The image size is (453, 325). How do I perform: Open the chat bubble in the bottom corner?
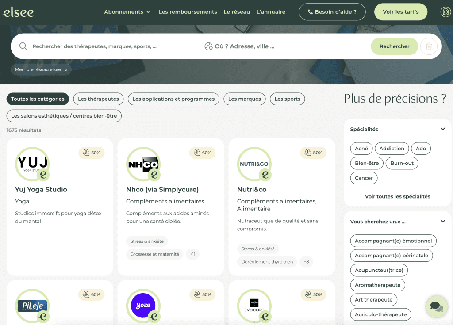pyautogui.click(x=436, y=306)
